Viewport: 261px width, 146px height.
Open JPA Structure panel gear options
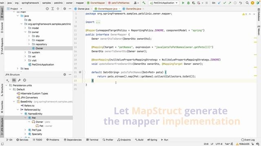[64, 75]
